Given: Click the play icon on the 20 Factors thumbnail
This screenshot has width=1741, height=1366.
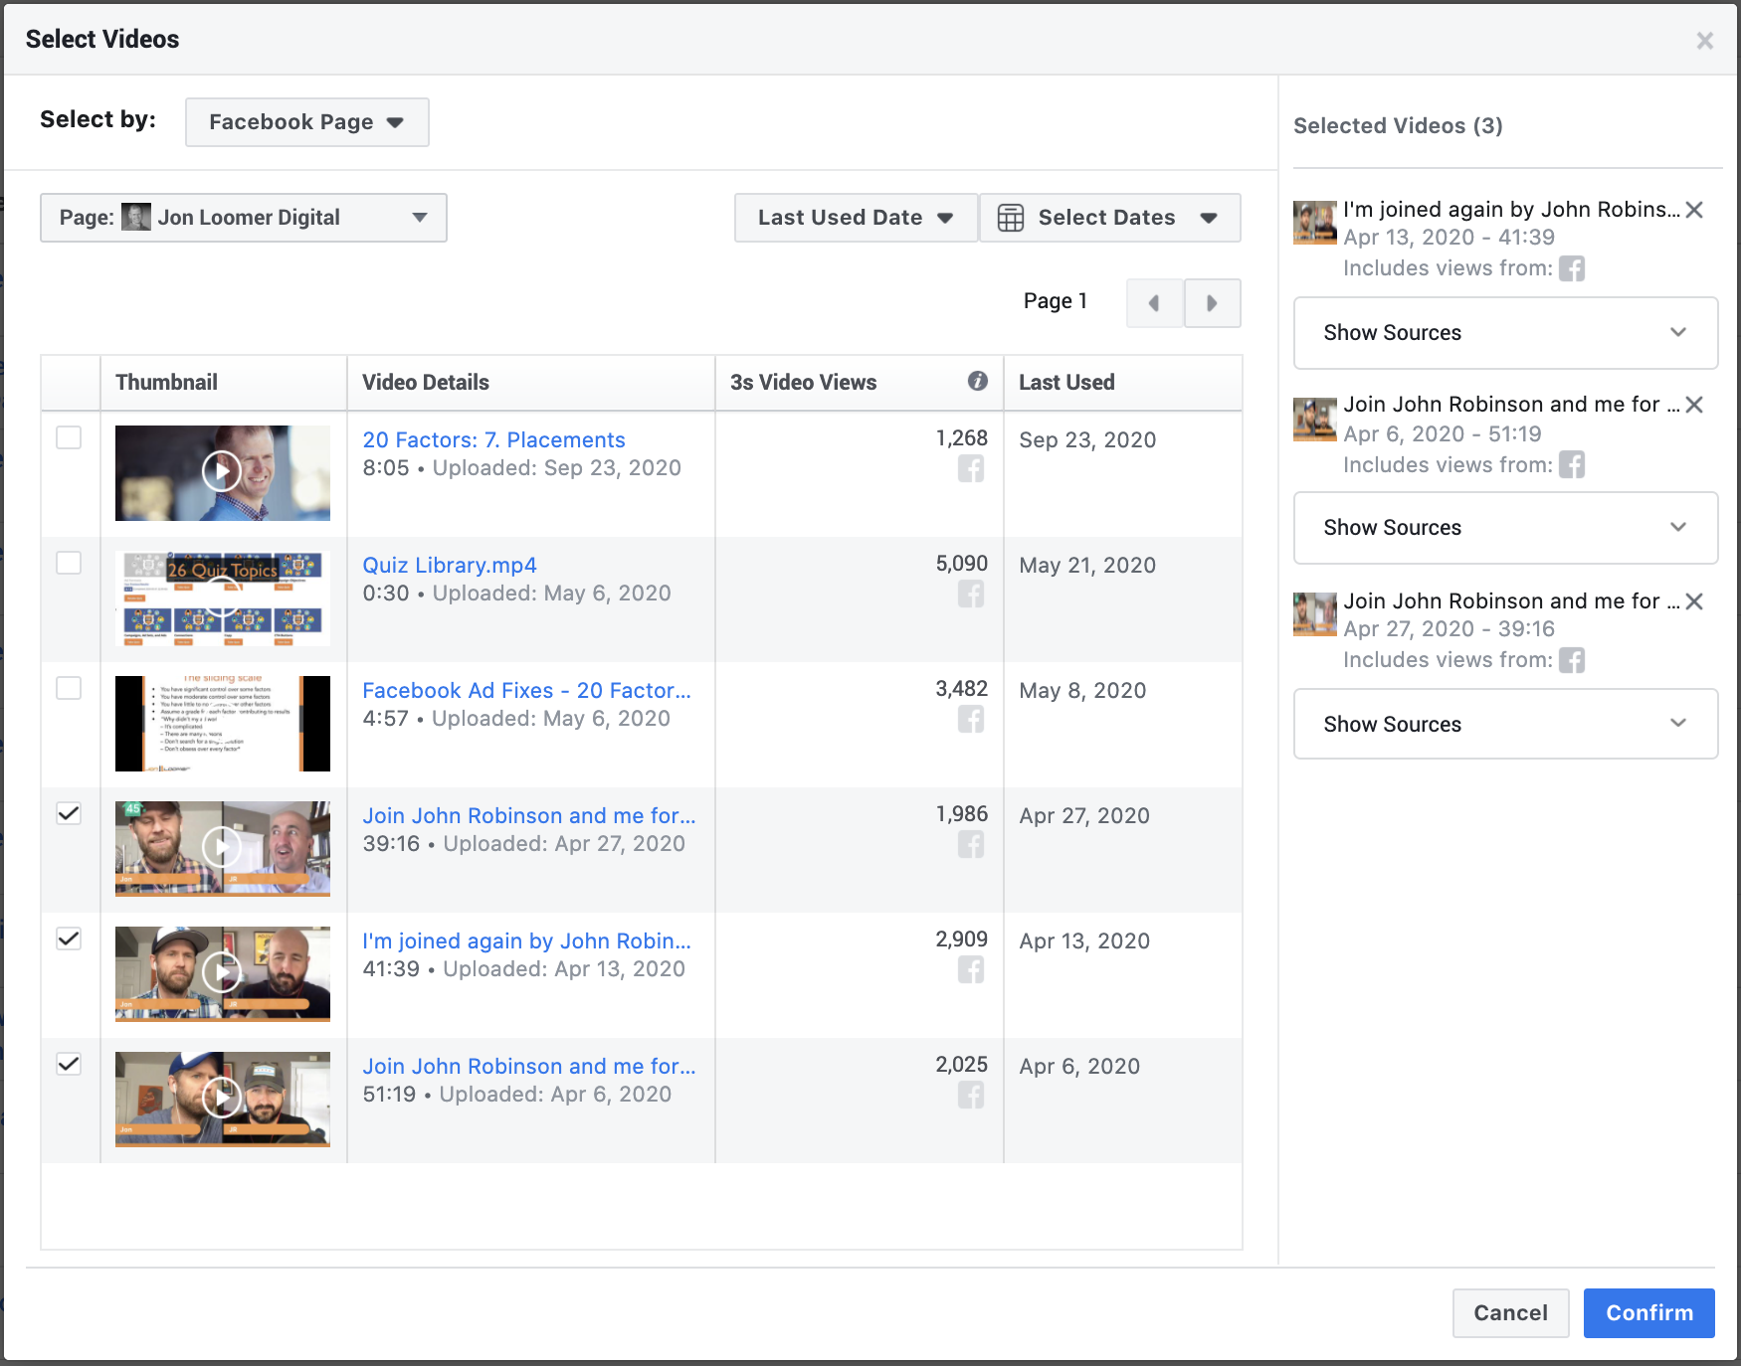Looking at the screenshot, I should pyautogui.click(x=222, y=472).
